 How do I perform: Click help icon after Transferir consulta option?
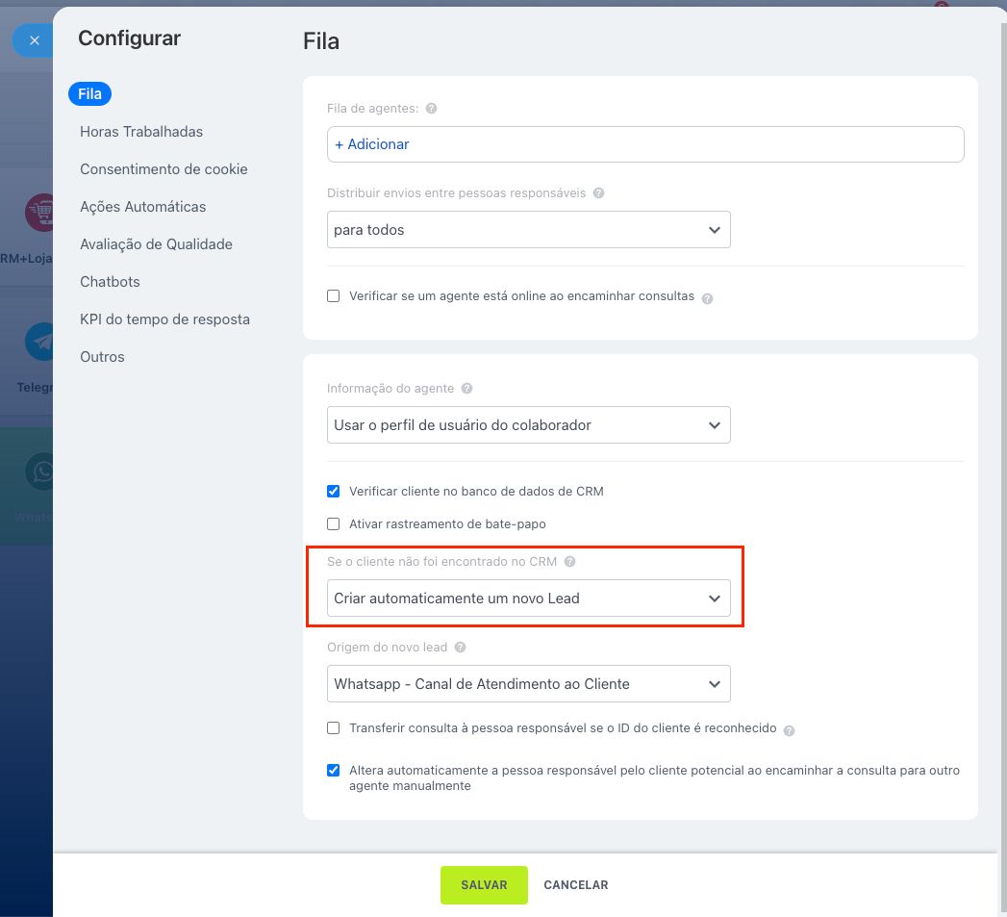pos(789,730)
